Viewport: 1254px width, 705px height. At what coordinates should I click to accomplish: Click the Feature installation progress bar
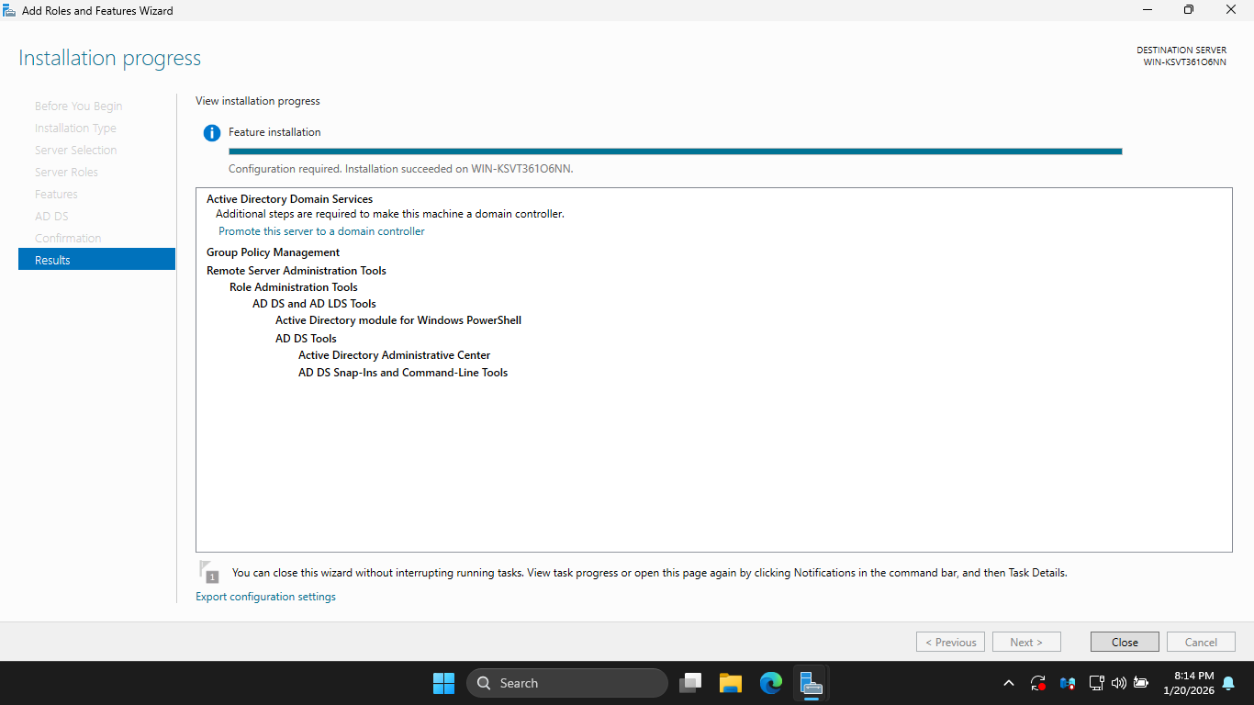[x=675, y=151]
